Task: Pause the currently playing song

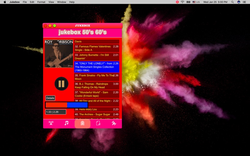Action: click(x=61, y=84)
